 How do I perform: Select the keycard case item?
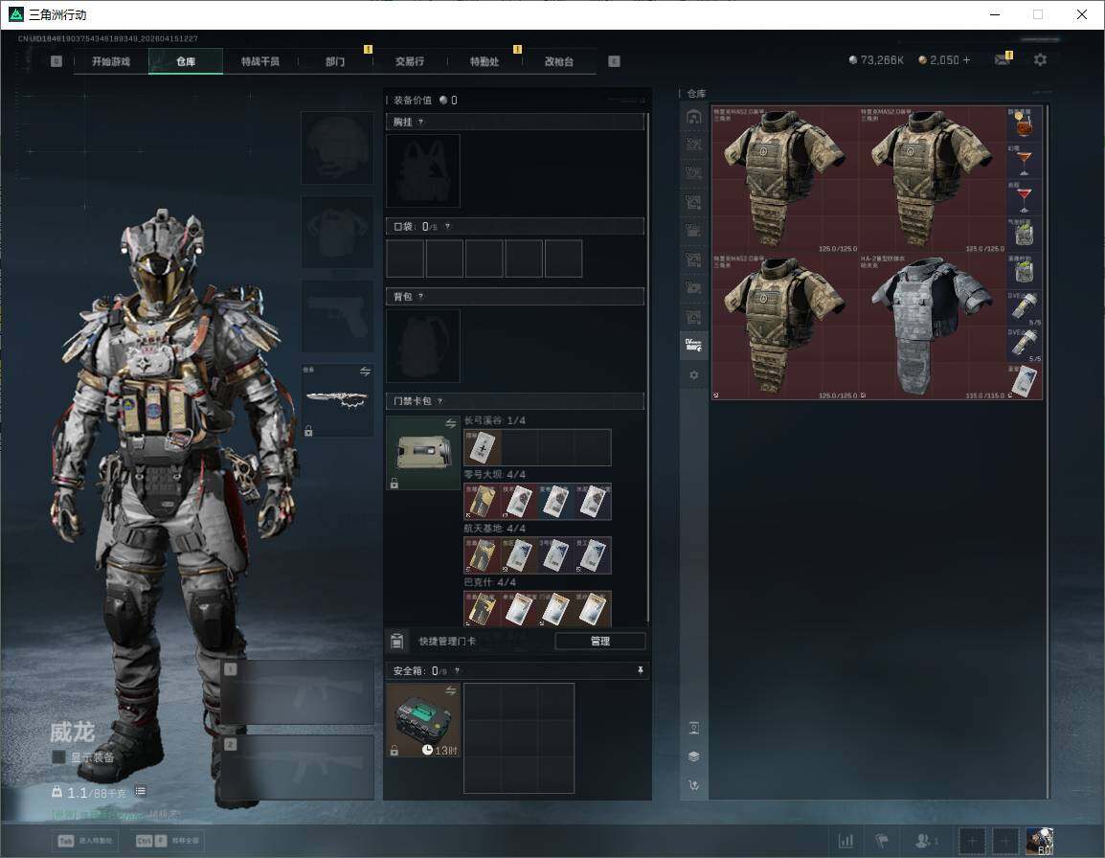click(x=423, y=453)
